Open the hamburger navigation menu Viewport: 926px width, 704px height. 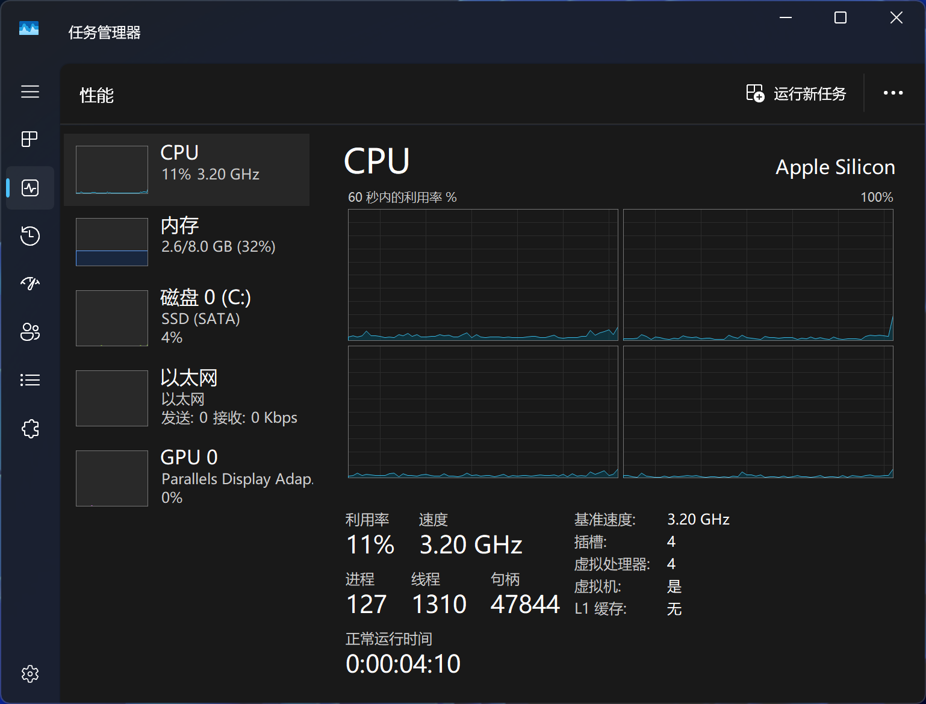tap(30, 92)
